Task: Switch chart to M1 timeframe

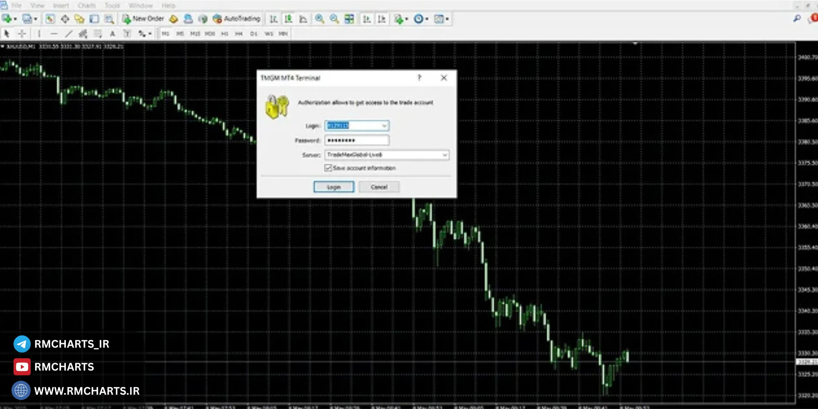Action: coord(165,34)
